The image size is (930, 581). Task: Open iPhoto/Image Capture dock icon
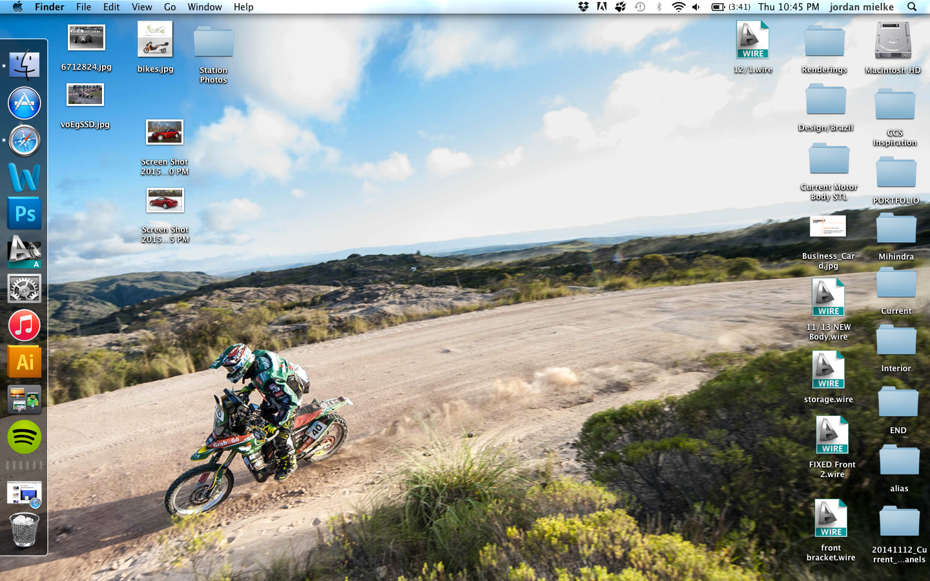tap(25, 400)
